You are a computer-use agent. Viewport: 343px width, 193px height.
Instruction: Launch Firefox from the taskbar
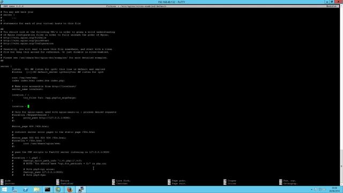[70, 189]
